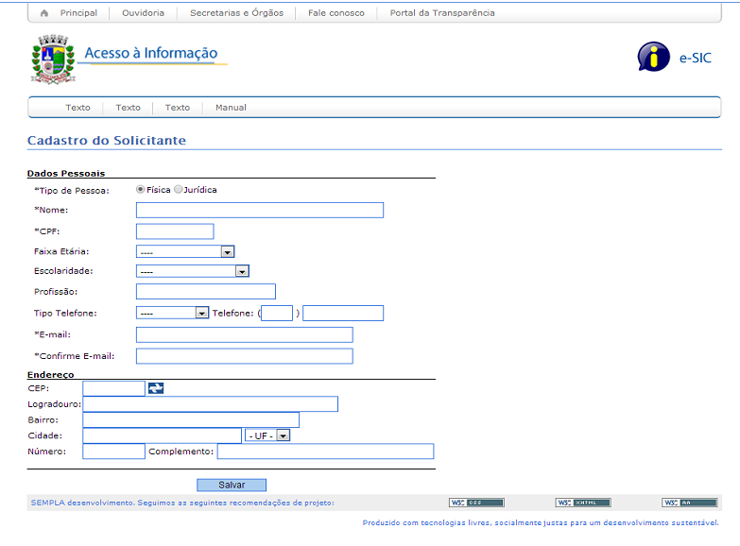Expand the Faixa Etária dropdown
740x546 pixels.
[x=185, y=251]
